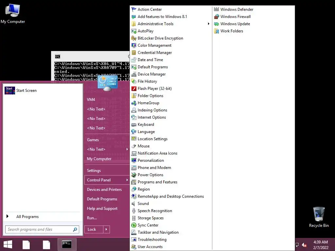The width and height of the screenshot is (335, 251).
Task: Click the search programs and files field
Action: click(42, 229)
